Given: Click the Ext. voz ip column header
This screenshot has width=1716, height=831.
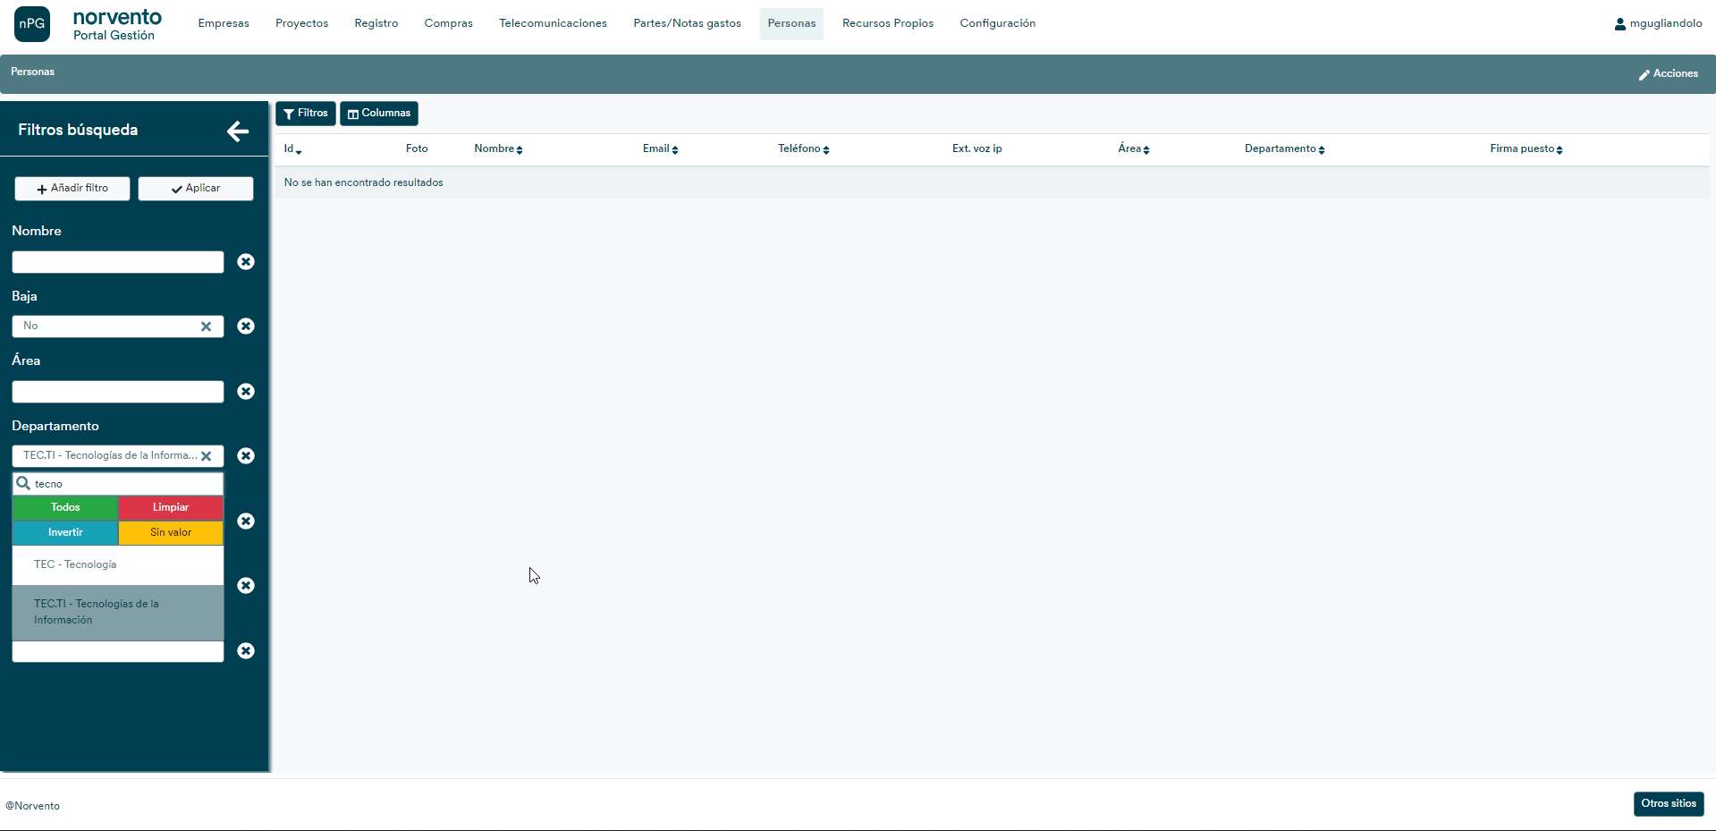Looking at the screenshot, I should [976, 149].
